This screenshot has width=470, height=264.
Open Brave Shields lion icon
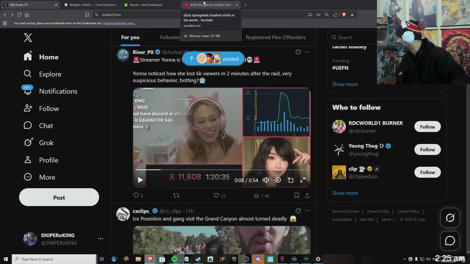pos(344,15)
